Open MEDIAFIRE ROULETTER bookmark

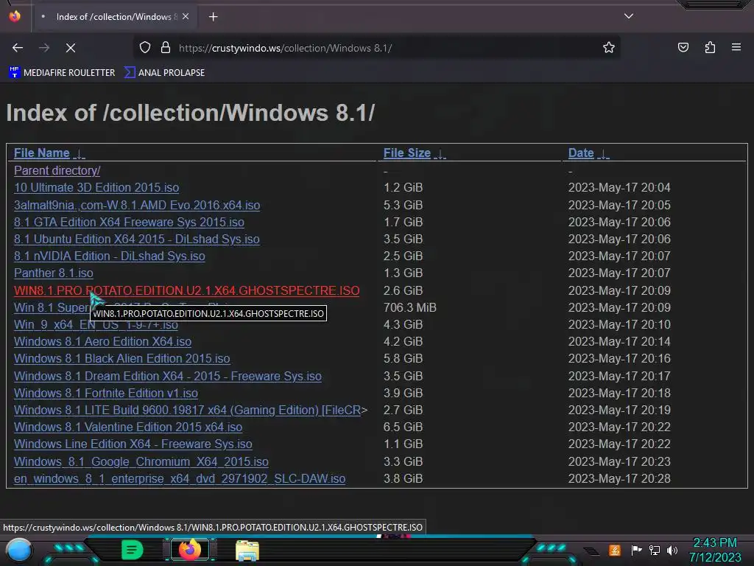pos(62,73)
